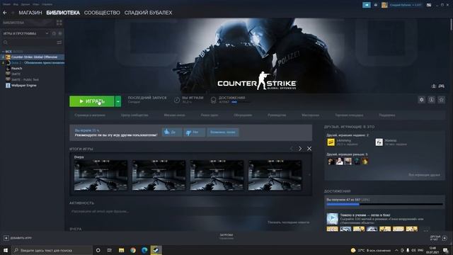Click the yellow avatar of recently playing friend
Screen dimensions: 453x255
pos(331,142)
